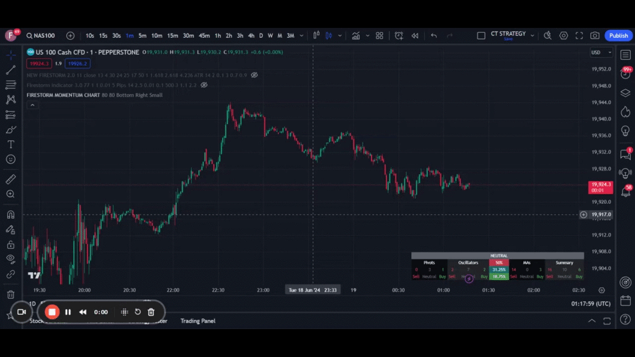Toggle hide all drawings eye icon

[11, 259]
